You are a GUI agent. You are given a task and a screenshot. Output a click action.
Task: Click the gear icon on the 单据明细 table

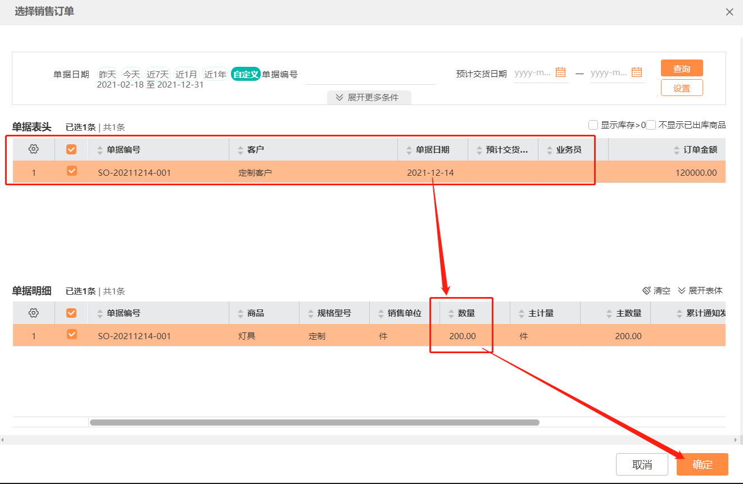pos(33,313)
